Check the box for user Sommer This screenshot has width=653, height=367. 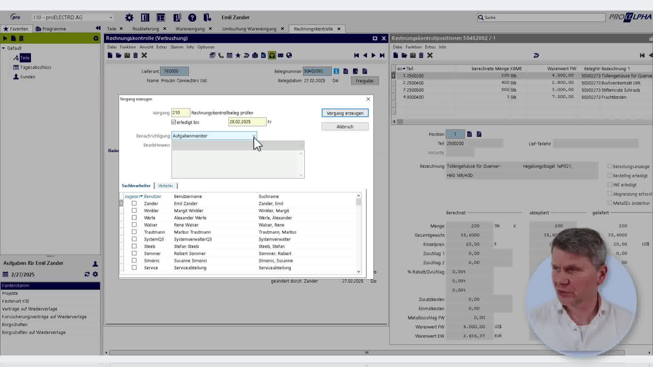tap(134, 253)
